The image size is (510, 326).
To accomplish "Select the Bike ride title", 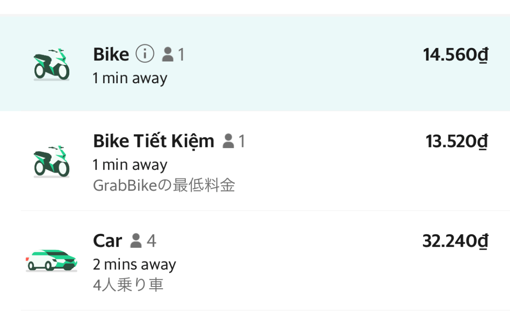I will click(111, 54).
